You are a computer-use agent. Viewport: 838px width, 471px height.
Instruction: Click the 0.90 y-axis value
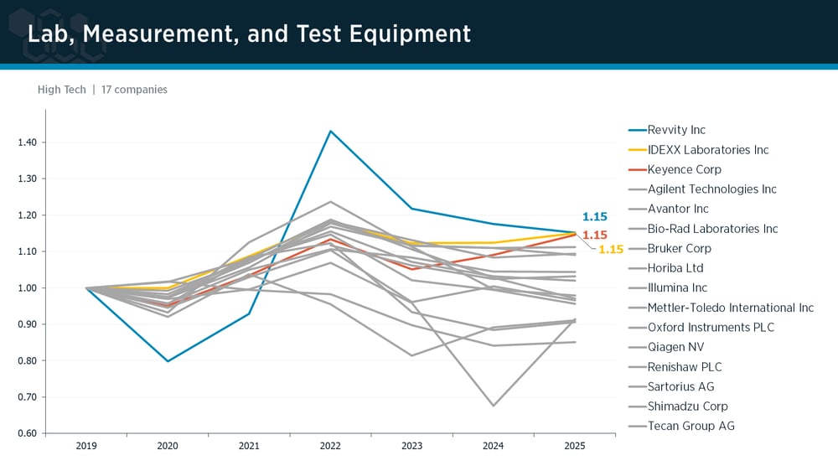coord(28,324)
